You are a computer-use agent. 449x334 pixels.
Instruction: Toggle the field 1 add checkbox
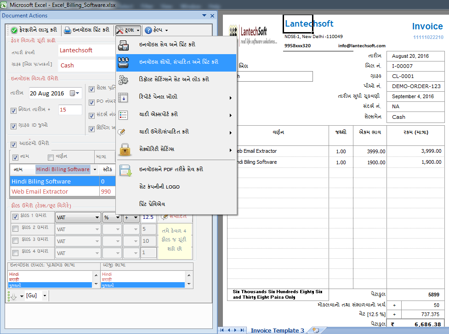(x=16, y=217)
